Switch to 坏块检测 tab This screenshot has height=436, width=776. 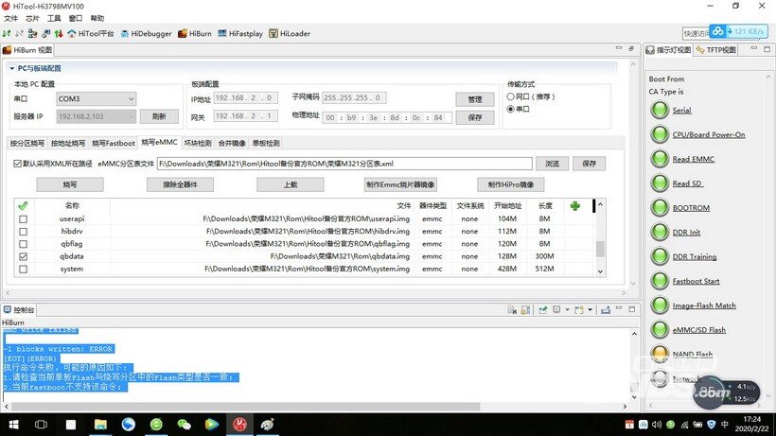point(198,143)
